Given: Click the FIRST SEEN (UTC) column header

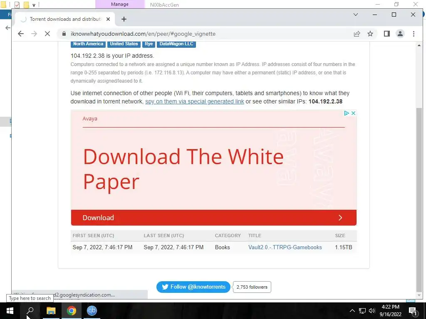Looking at the screenshot, I should [93, 236].
